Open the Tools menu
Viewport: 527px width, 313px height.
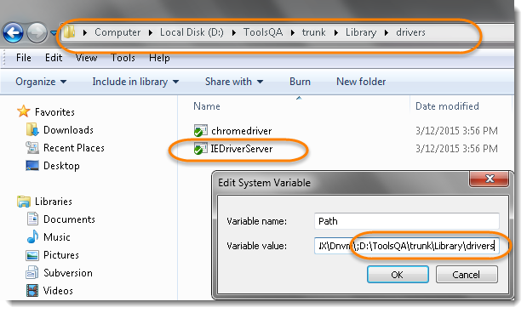pyautogui.click(x=123, y=58)
